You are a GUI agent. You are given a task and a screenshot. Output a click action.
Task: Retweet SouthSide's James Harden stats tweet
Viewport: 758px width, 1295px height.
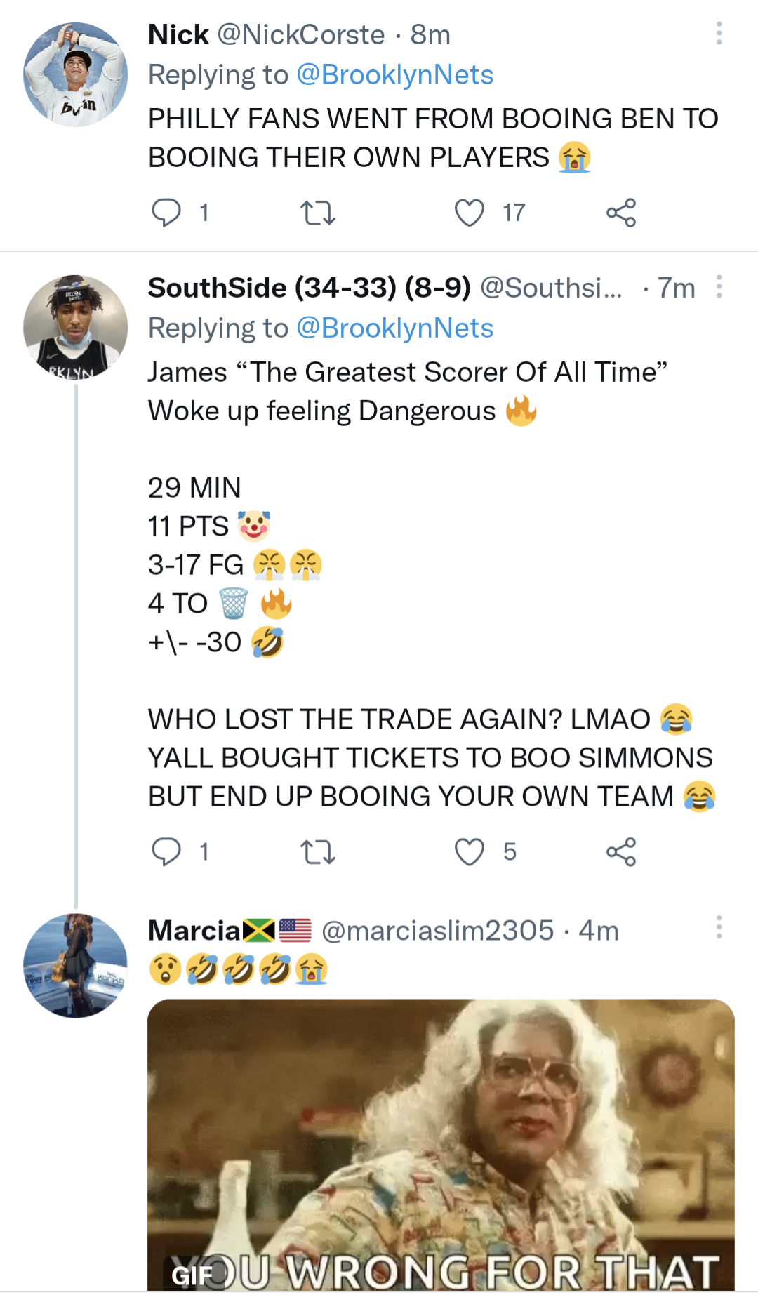tap(317, 852)
